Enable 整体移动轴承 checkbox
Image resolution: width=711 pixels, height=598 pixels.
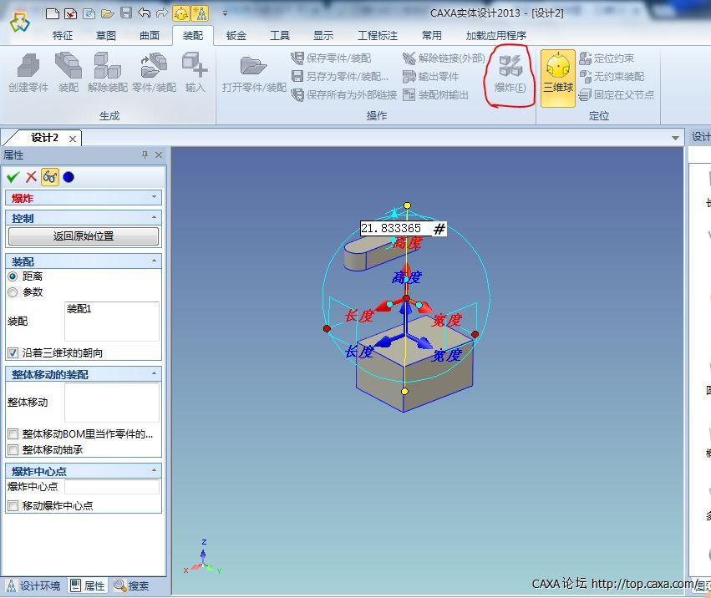(13, 450)
